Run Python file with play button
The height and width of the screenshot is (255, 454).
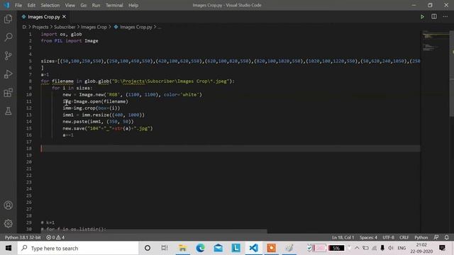click(x=422, y=17)
